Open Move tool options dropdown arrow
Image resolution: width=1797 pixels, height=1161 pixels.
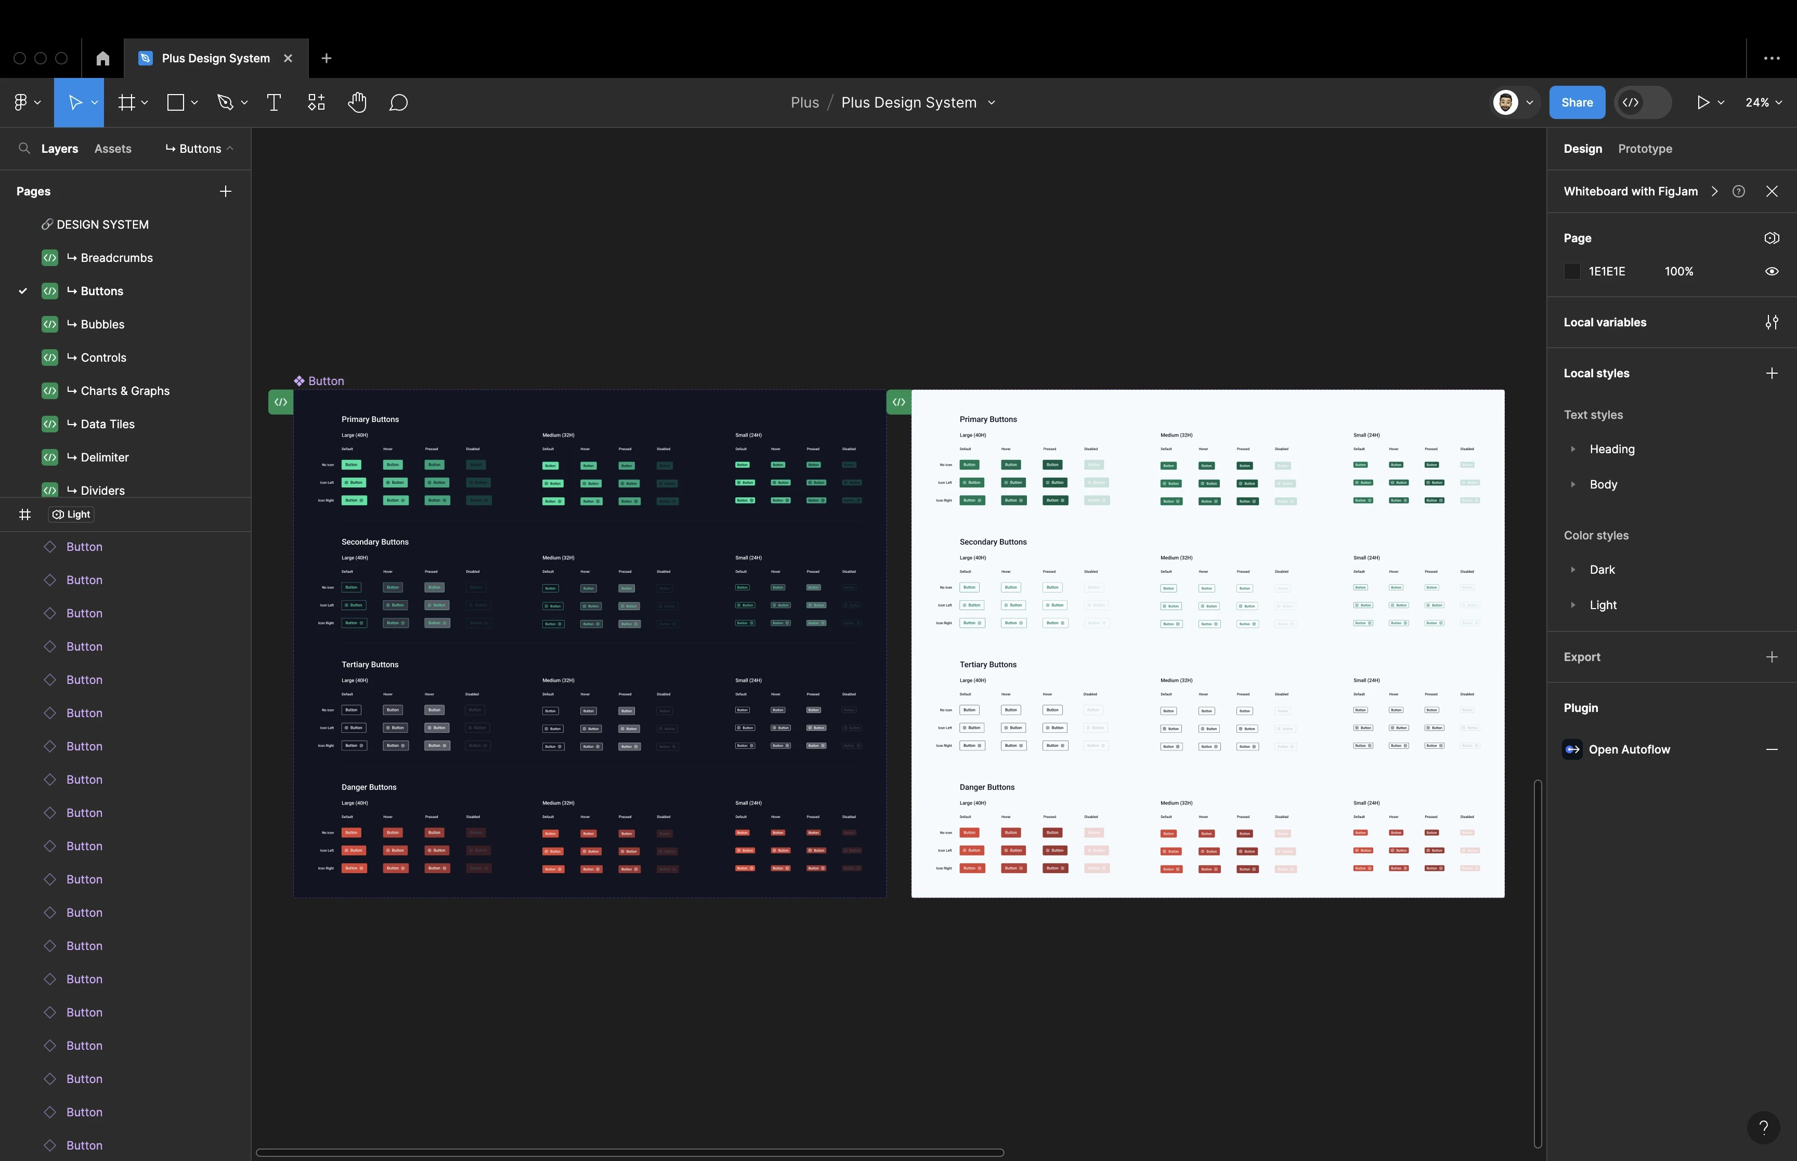[x=94, y=102]
